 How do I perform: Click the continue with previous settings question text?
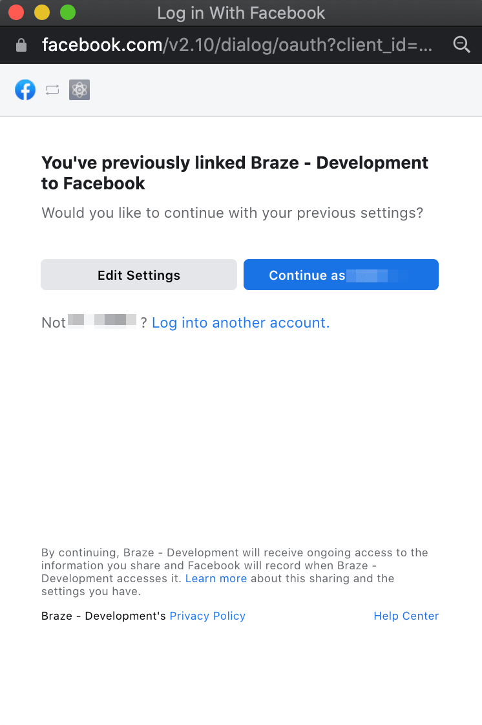tap(231, 213)
